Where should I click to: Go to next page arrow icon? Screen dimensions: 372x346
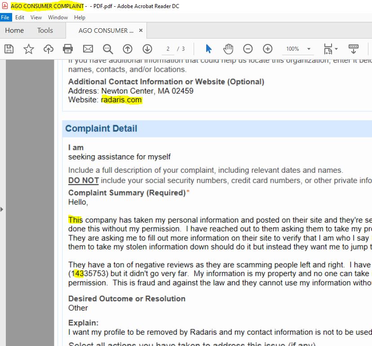(x=147, y=49)
